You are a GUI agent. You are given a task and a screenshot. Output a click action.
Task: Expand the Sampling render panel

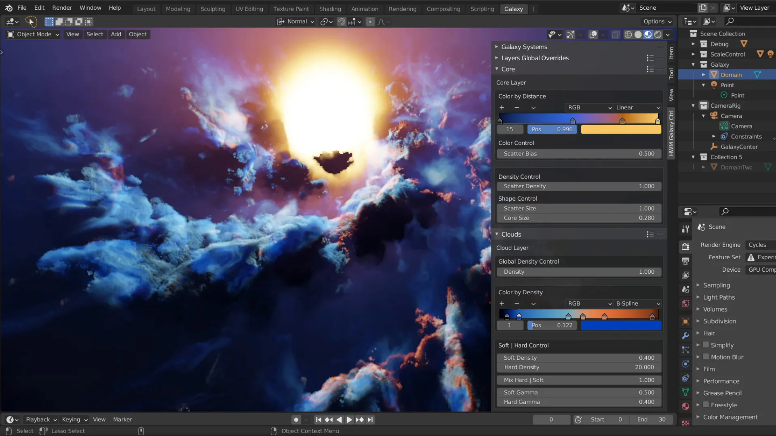coord(716,285)
